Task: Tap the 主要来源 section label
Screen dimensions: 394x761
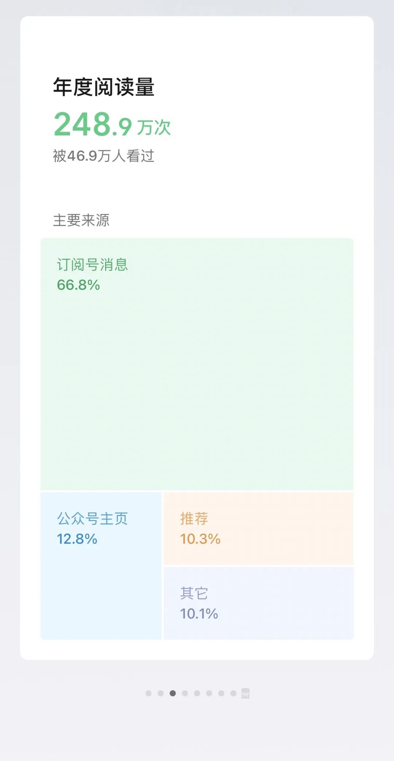Action: 81,220
